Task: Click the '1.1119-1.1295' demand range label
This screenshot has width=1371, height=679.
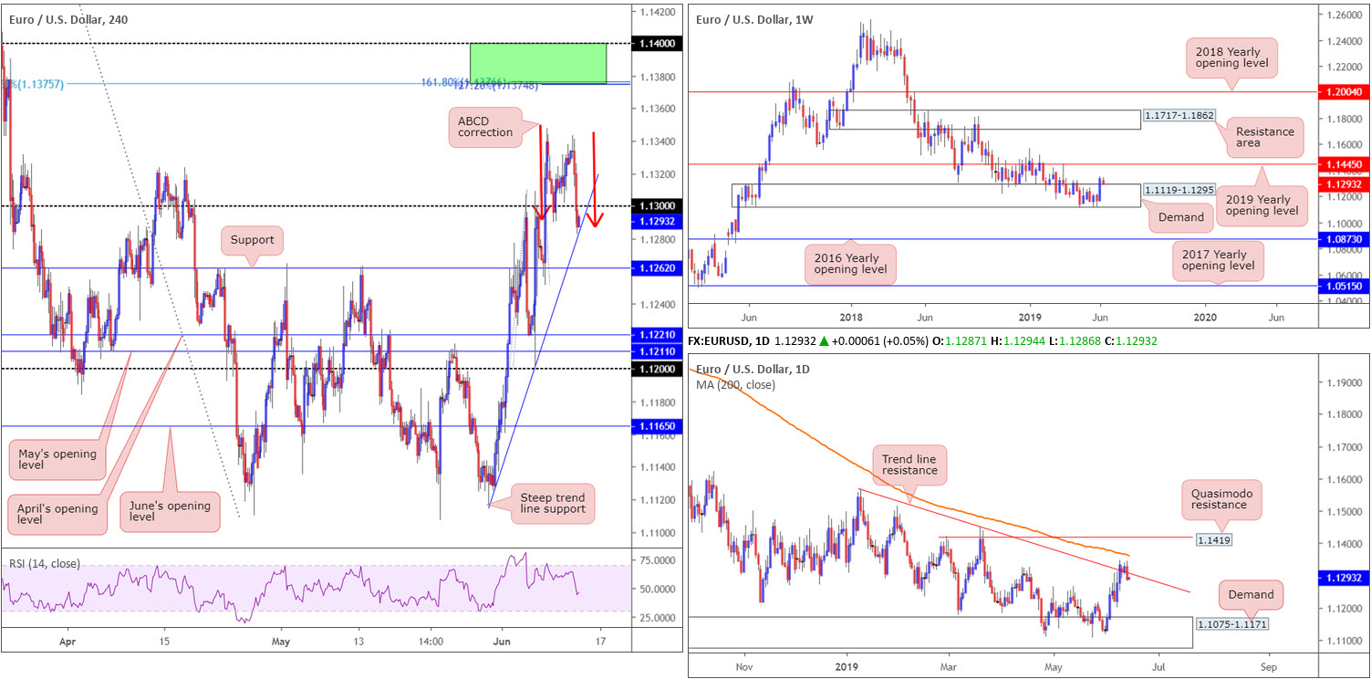Action: point(1179,191)
